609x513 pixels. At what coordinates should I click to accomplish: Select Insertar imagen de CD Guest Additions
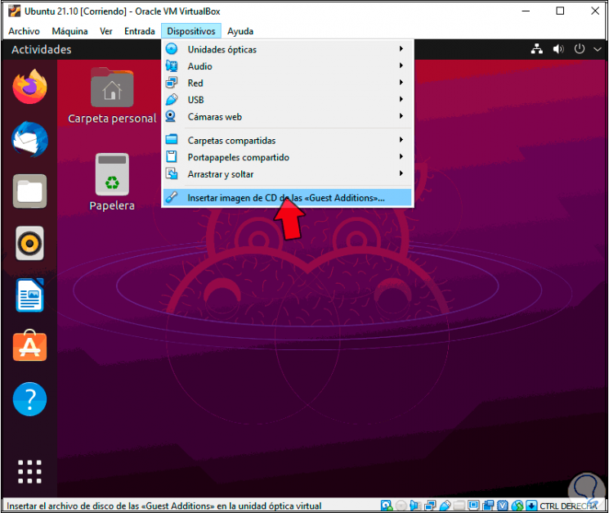pyautogui.click(x=288, y=198)
